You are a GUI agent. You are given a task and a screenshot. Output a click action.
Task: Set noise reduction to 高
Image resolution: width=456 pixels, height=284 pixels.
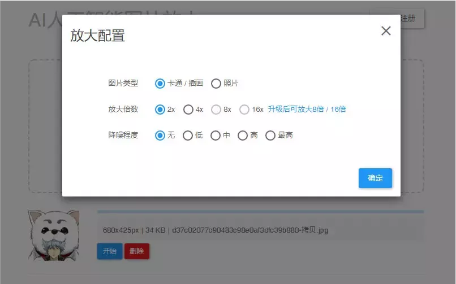(242, 135)
